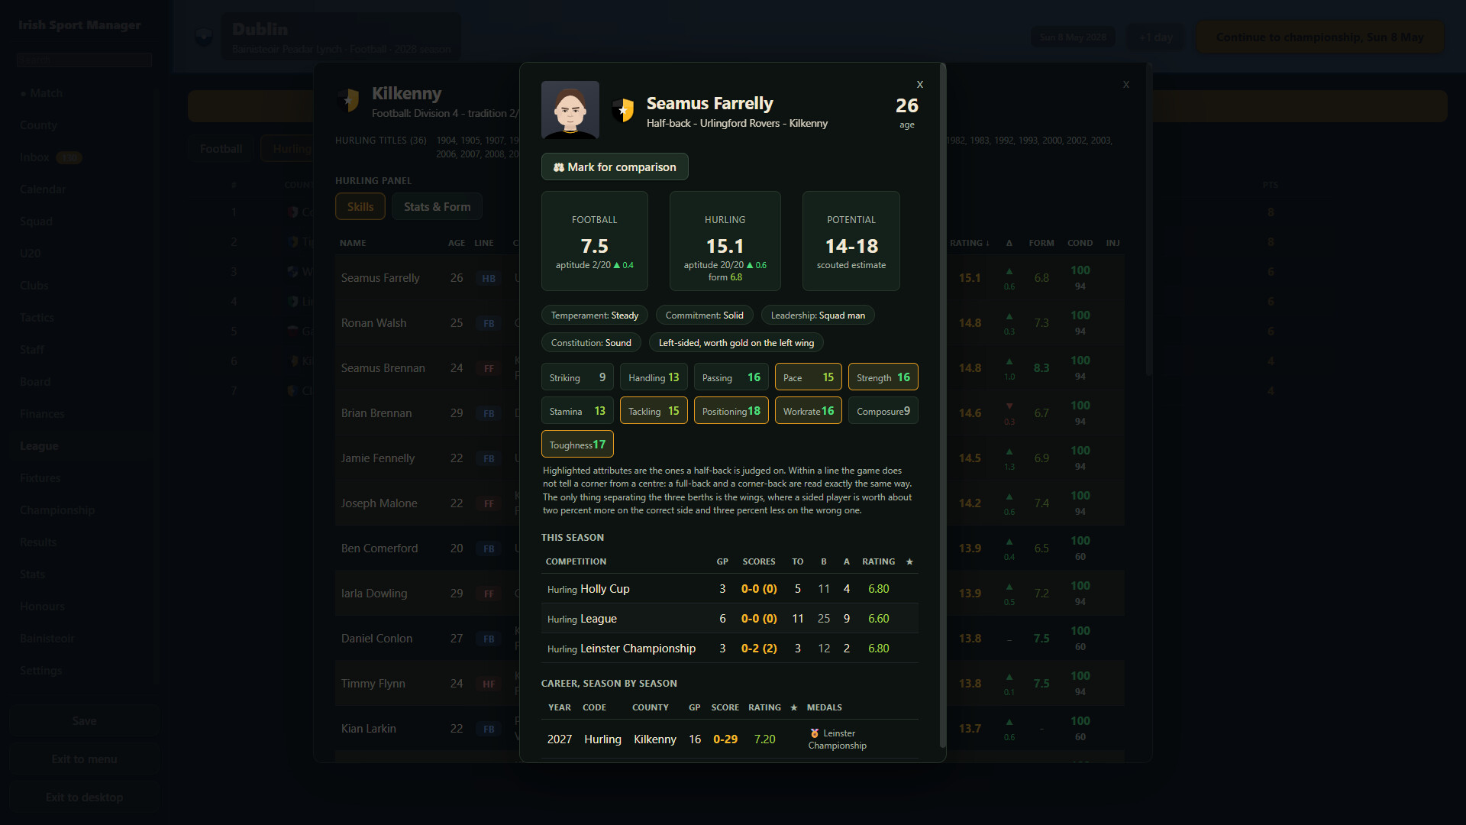The height and width of the screenshot is (825, 1466).
Task: Click the Leinster Championship medal icon
Action: click(815, 733)
